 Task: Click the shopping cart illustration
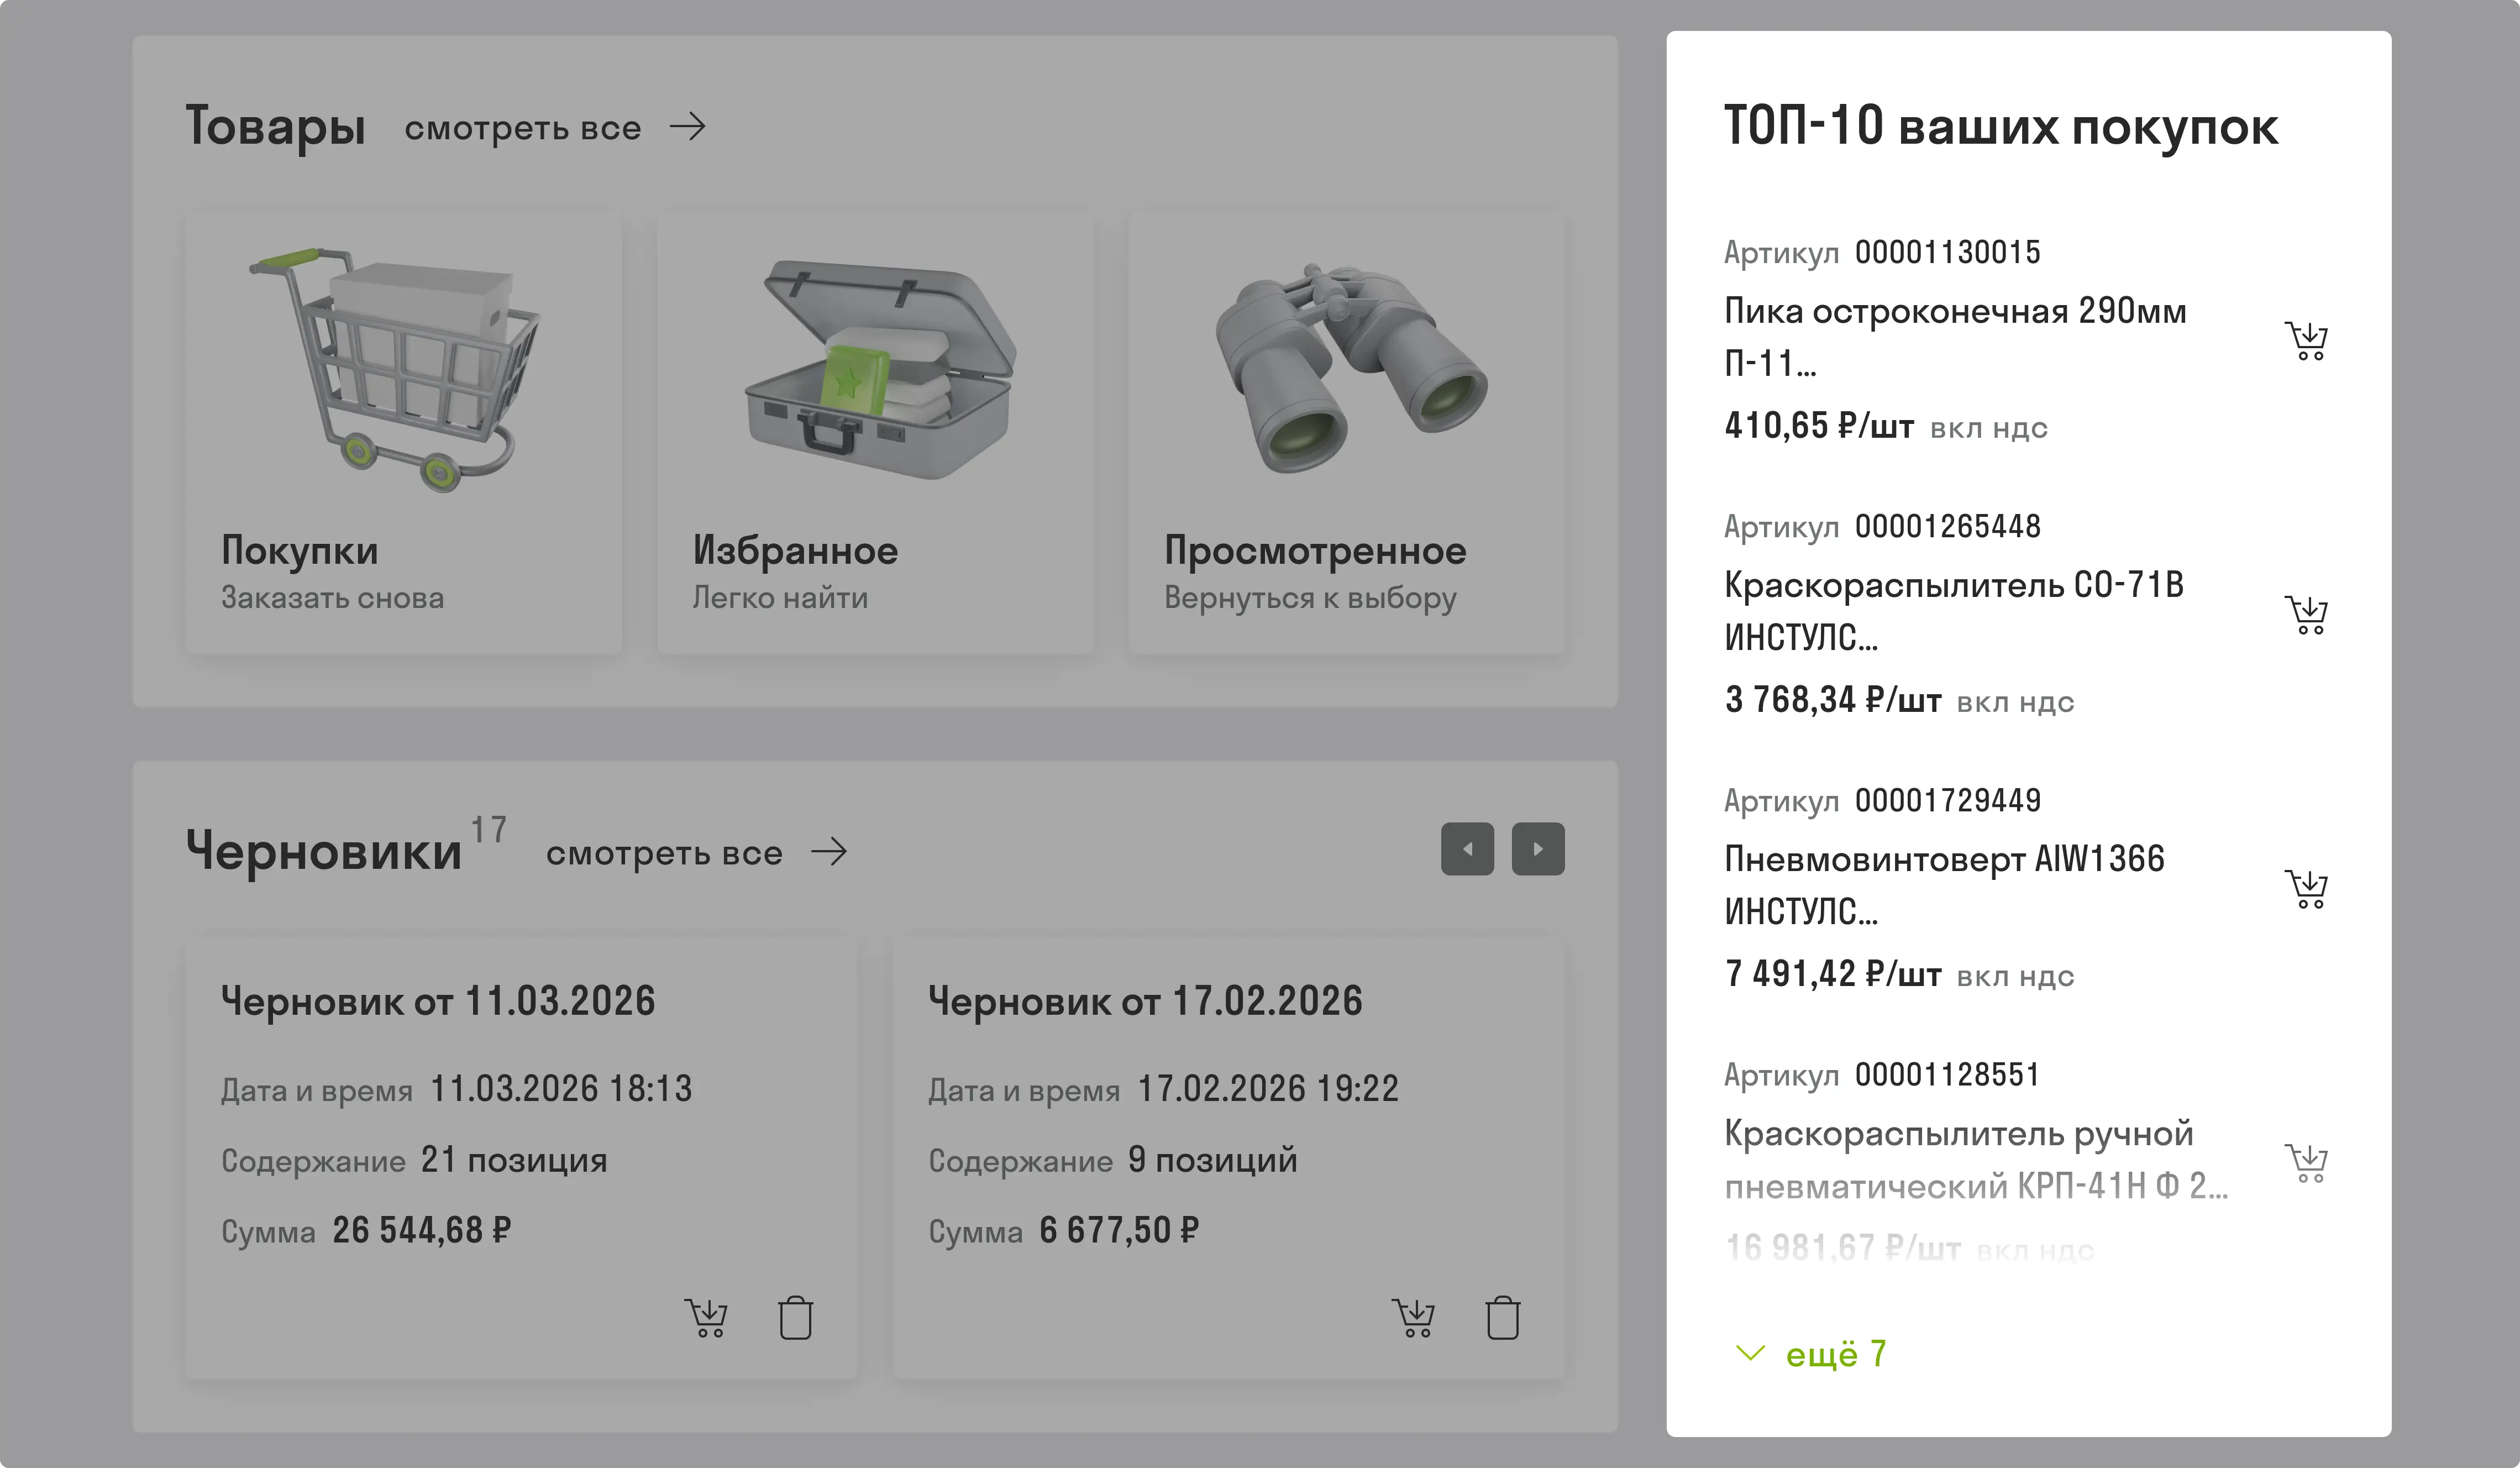coord(395,370)
